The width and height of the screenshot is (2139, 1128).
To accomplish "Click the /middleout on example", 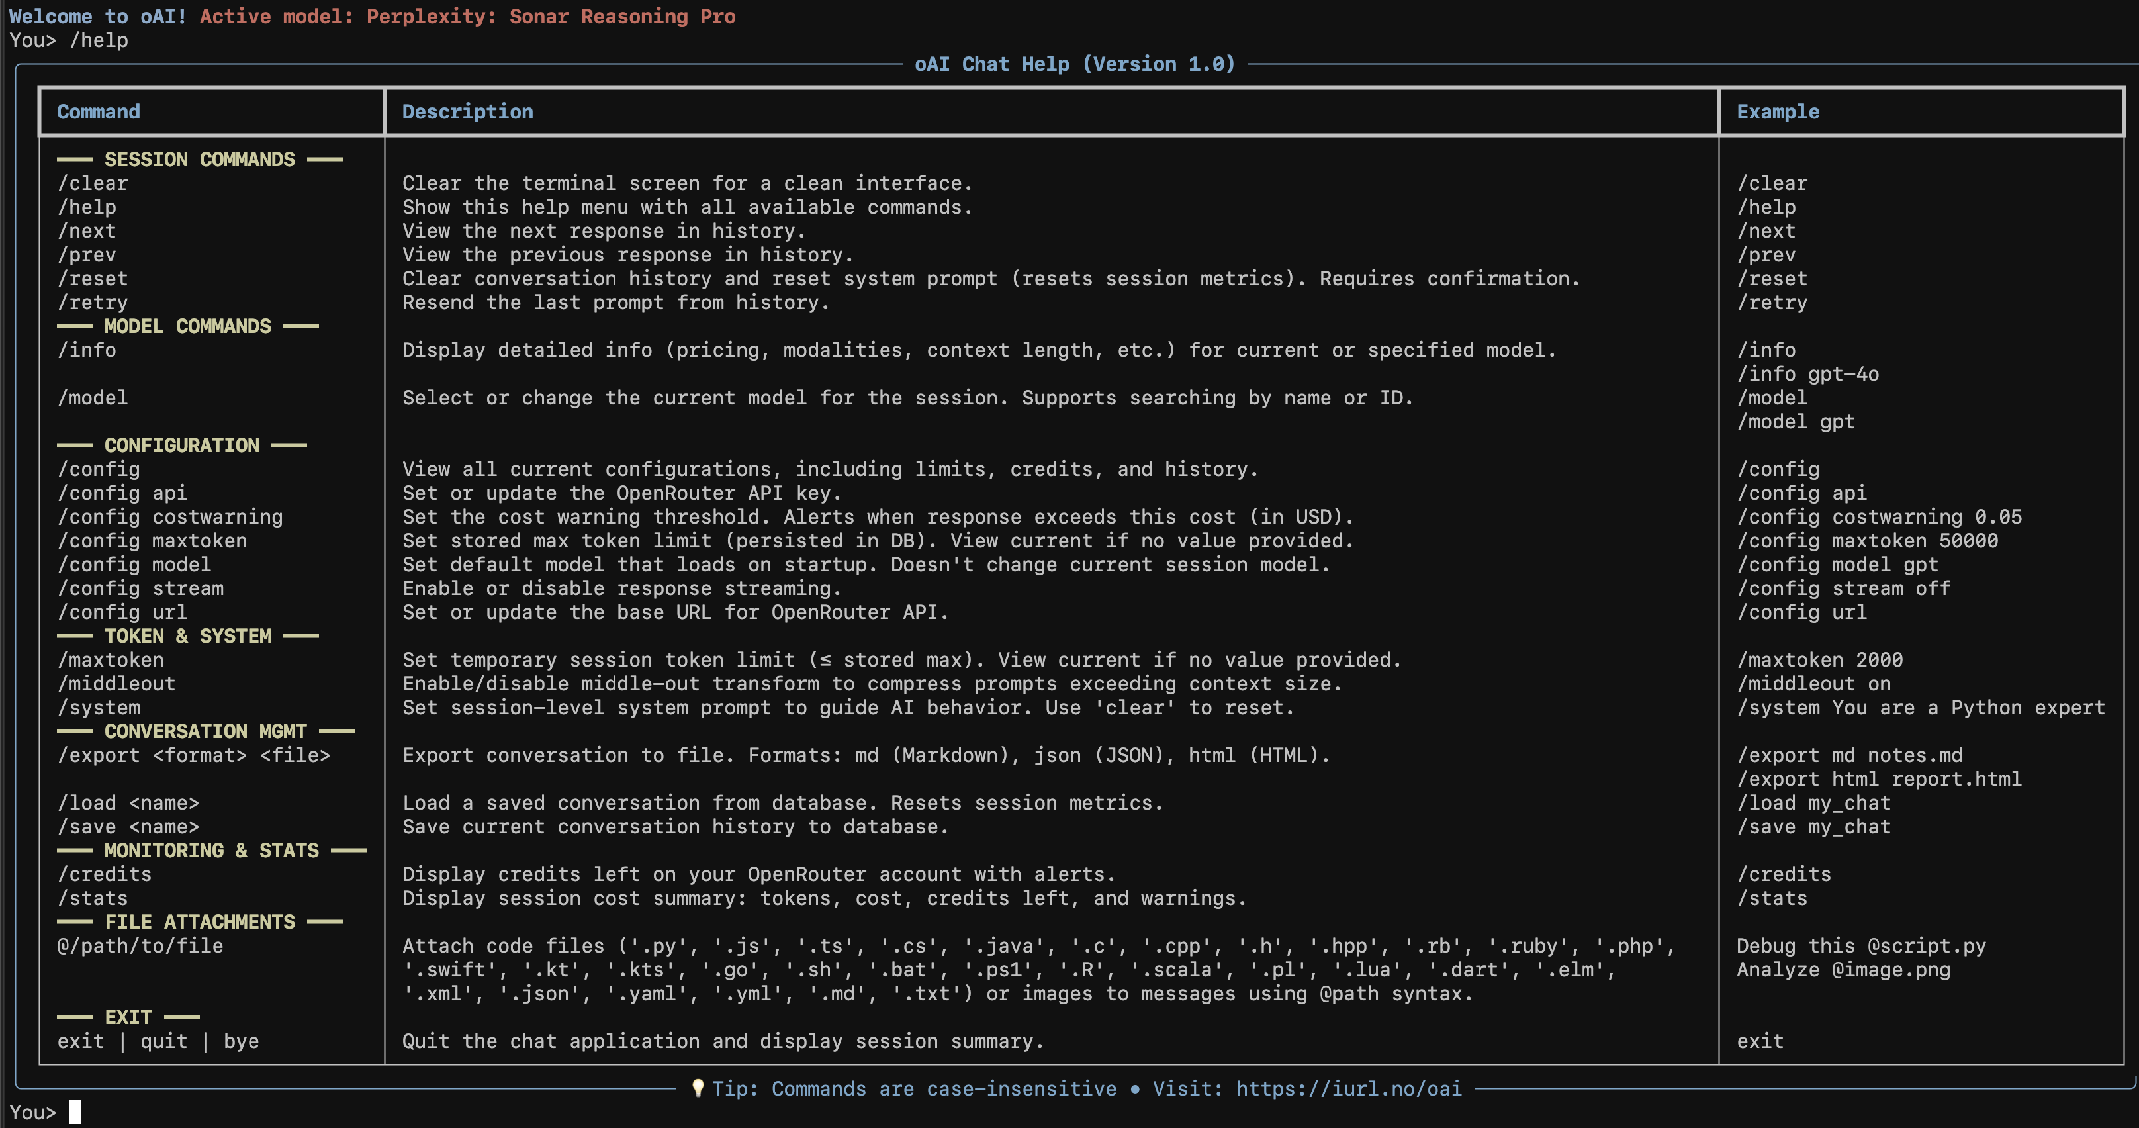I will click(x=1813, y=684).
